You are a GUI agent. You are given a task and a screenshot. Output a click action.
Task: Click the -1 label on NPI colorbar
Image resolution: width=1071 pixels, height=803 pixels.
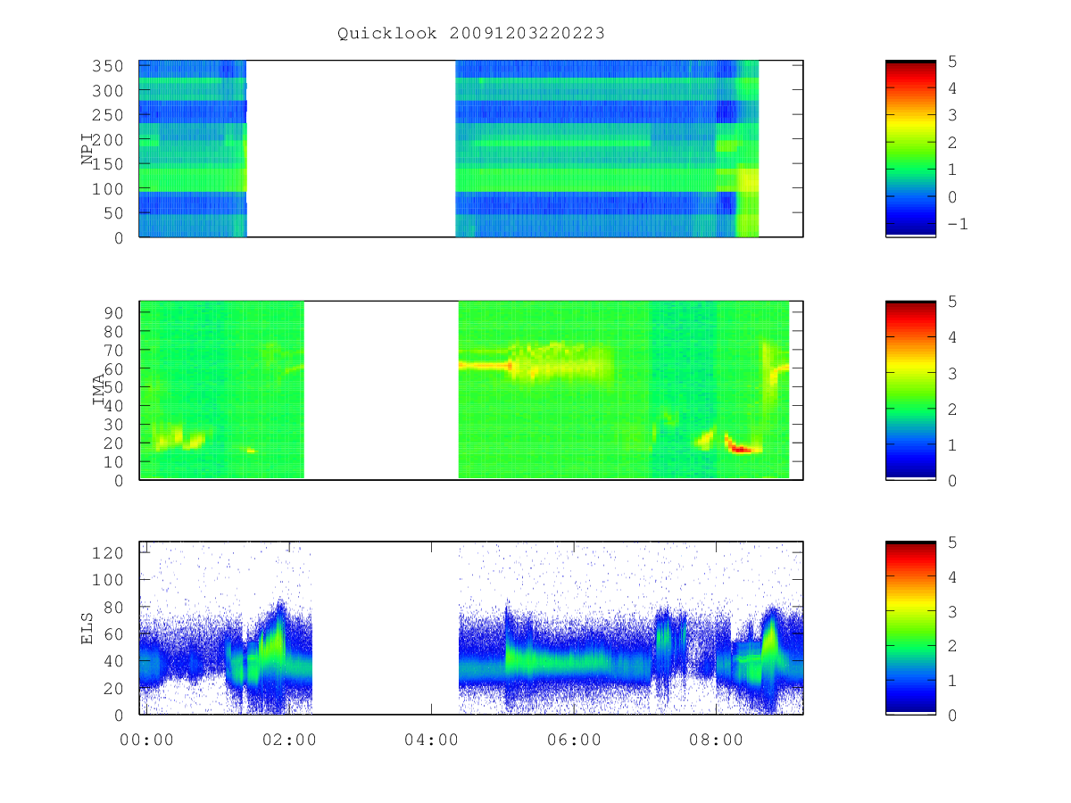[957, 224]
